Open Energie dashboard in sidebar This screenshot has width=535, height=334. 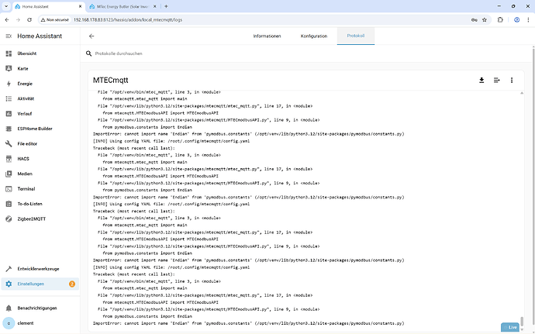(x=40, y=84)
